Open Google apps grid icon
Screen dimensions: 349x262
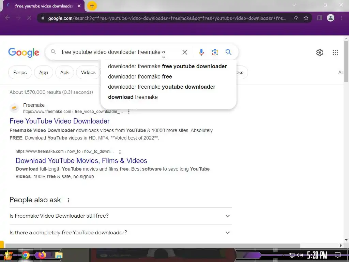[335, 53]
